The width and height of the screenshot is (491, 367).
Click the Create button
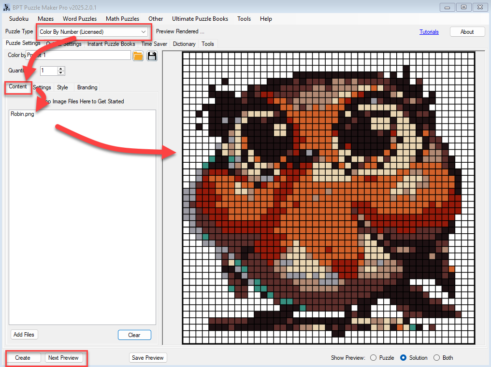click(x=23, y=358)
